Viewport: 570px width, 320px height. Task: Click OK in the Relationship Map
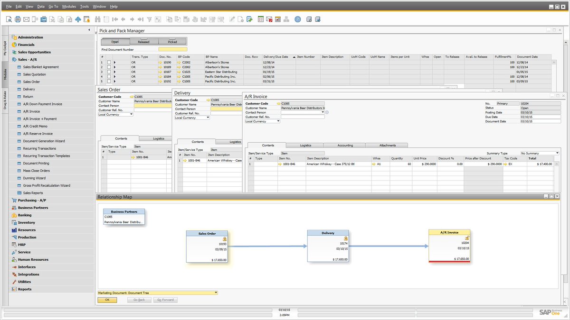click(x=107, y=300)
